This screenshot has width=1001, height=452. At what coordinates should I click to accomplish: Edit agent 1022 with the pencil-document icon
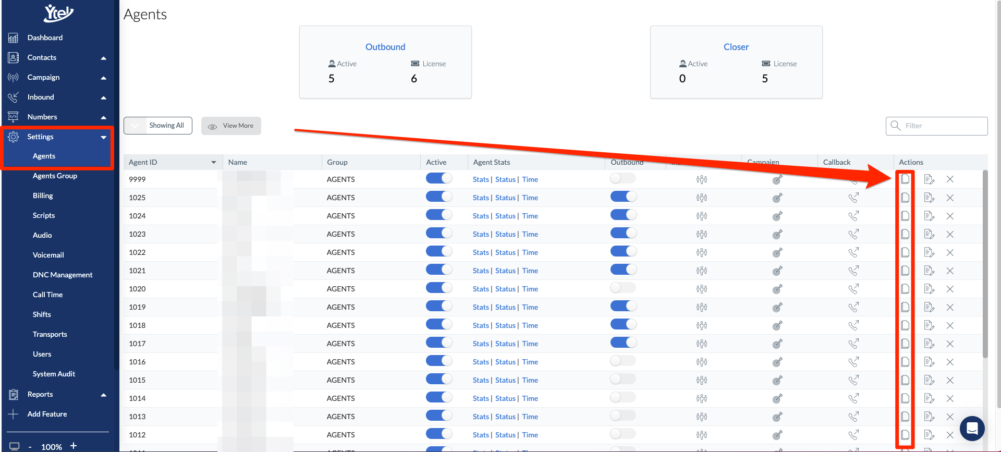pyautogui.click(x=929, y=252)
